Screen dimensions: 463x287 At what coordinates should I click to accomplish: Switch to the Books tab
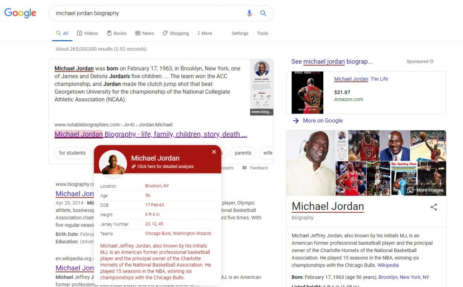click(117, 33)
